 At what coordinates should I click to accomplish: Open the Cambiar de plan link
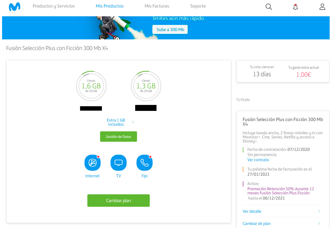pos(257,224)
